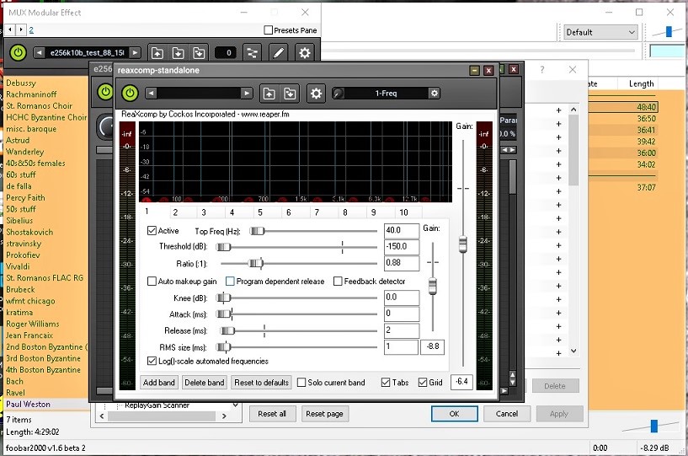Select band tab 3
The image size is (688, 456).
pyautogui.click(x=204, y=212)
